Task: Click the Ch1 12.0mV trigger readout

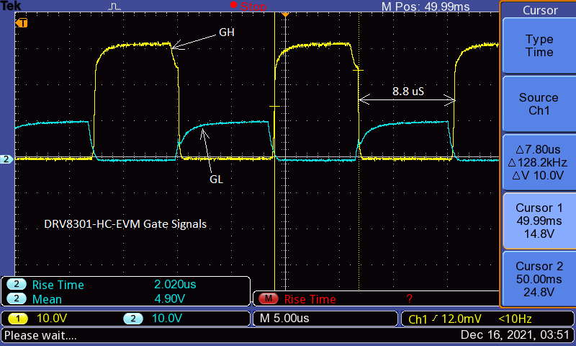Action: pos(445,319)
